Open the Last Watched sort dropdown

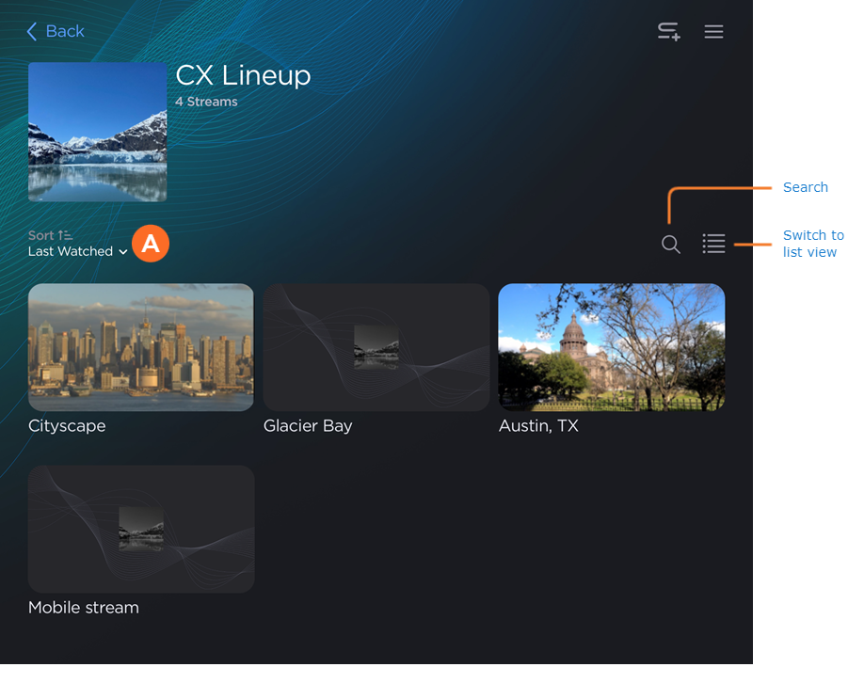click(x=71, y=252)
